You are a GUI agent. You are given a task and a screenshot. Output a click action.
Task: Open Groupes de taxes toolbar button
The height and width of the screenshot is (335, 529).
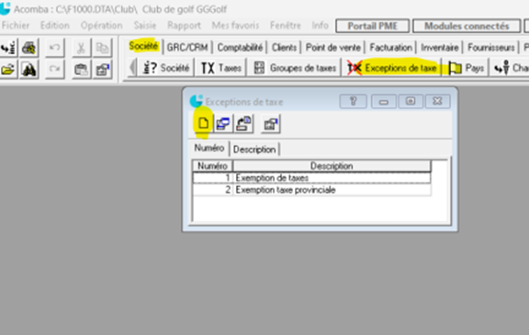[295, 68]
